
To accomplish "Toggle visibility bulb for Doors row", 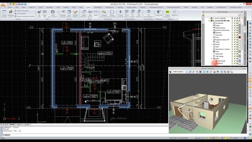I will tap(232, 37).
